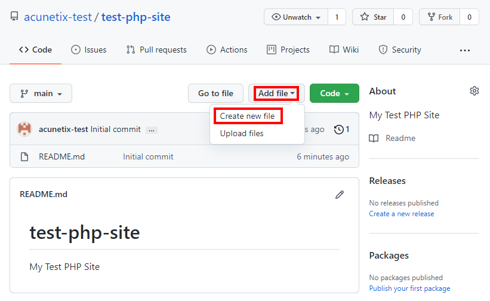The image size is (490, 301).
Task: Open the Security tab
Action: point(400,50)
